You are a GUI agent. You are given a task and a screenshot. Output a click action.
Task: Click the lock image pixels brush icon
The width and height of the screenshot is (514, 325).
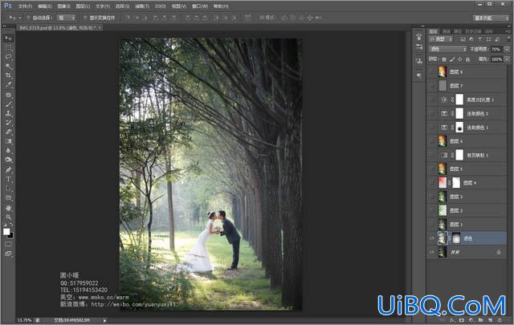click(452, 59)
